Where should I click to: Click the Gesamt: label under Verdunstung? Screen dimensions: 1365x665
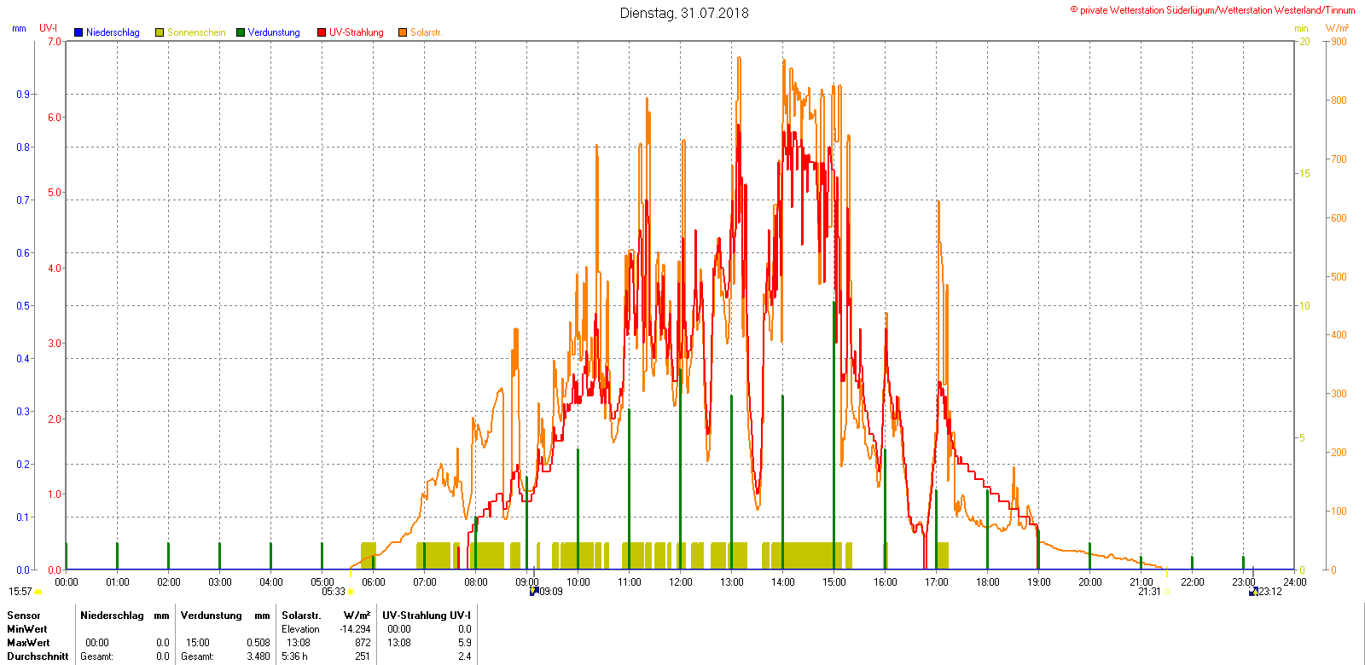(198, 656)
